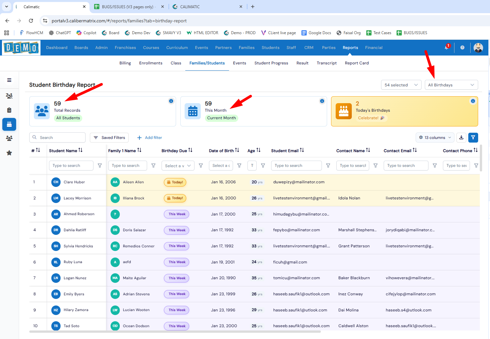
Task: Toggle sort on Date of Birth column
Action: pos(237,150)
